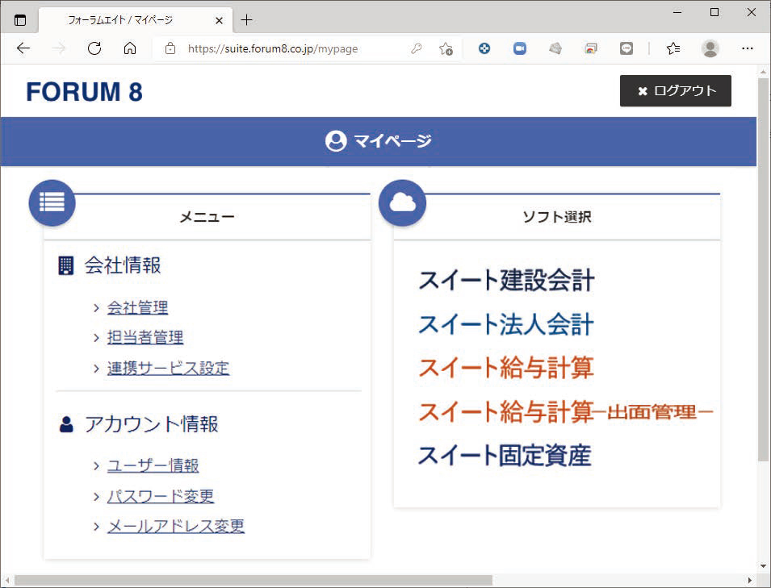Open the LINE chat extension icon
The image size is (771, 588).
click(x=626, y=48)
